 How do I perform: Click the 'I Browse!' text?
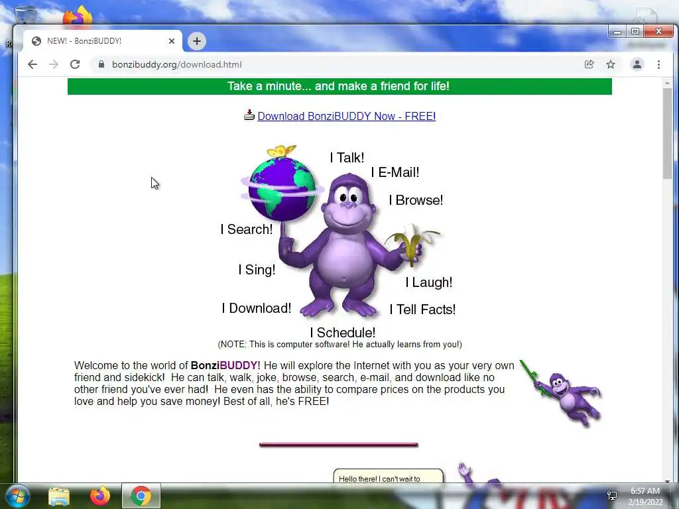click(x=416, y=200)
